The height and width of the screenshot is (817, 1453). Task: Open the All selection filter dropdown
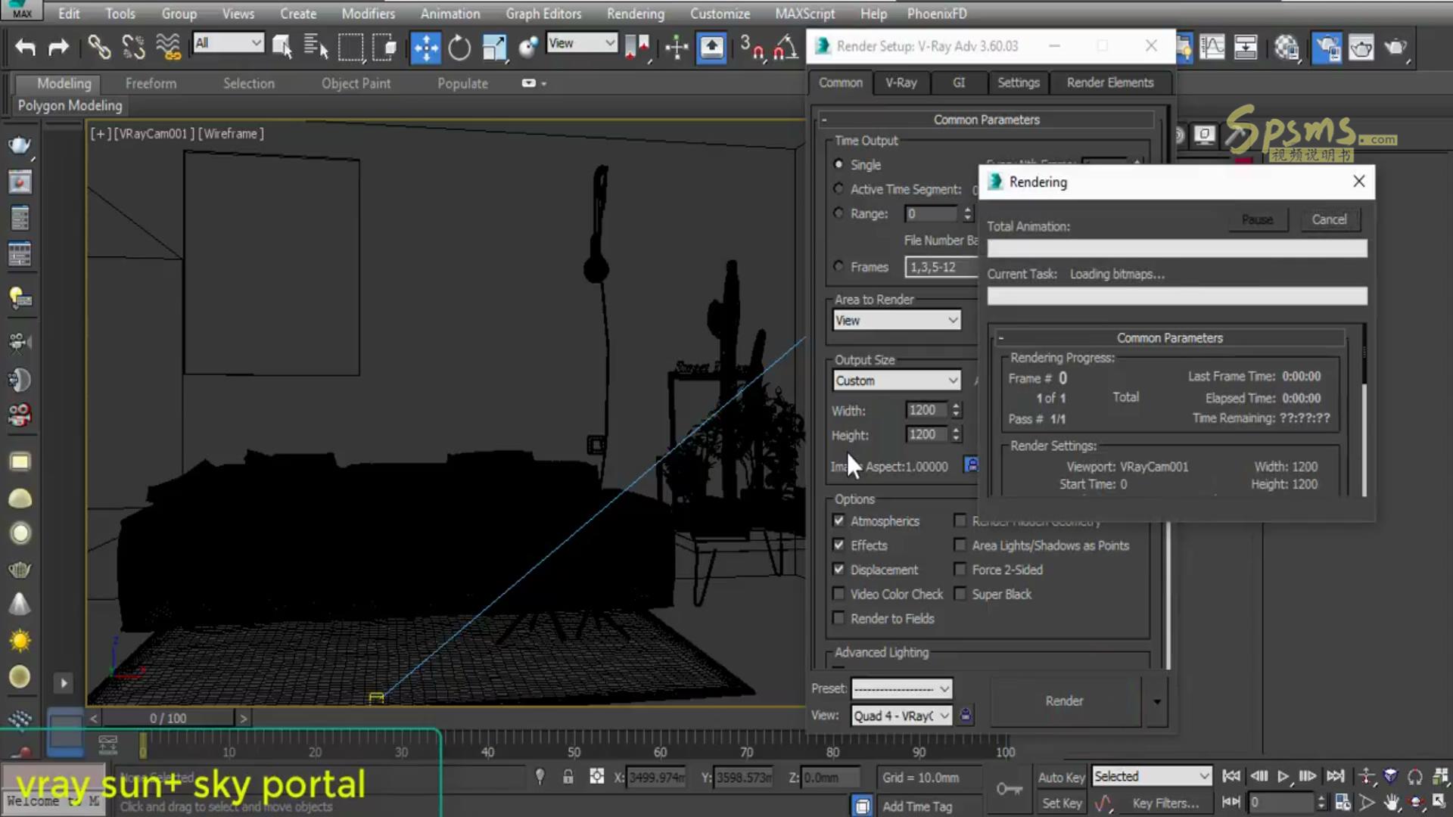(228, 43)
